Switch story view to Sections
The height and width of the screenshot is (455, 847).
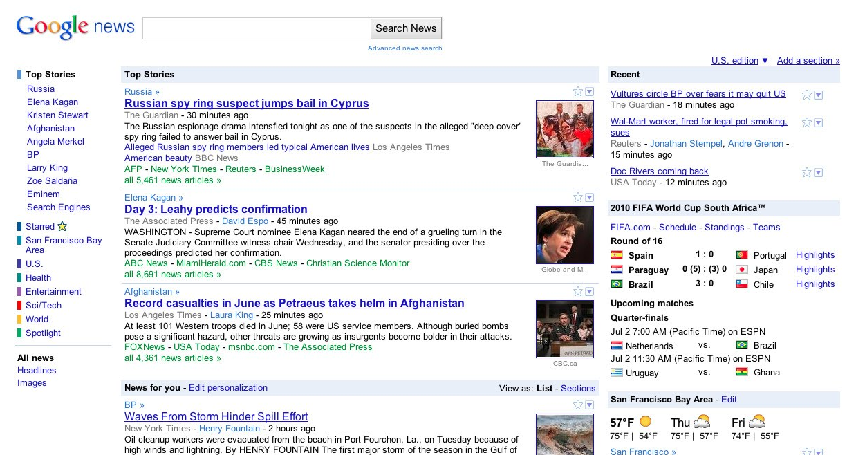(578, 388)
